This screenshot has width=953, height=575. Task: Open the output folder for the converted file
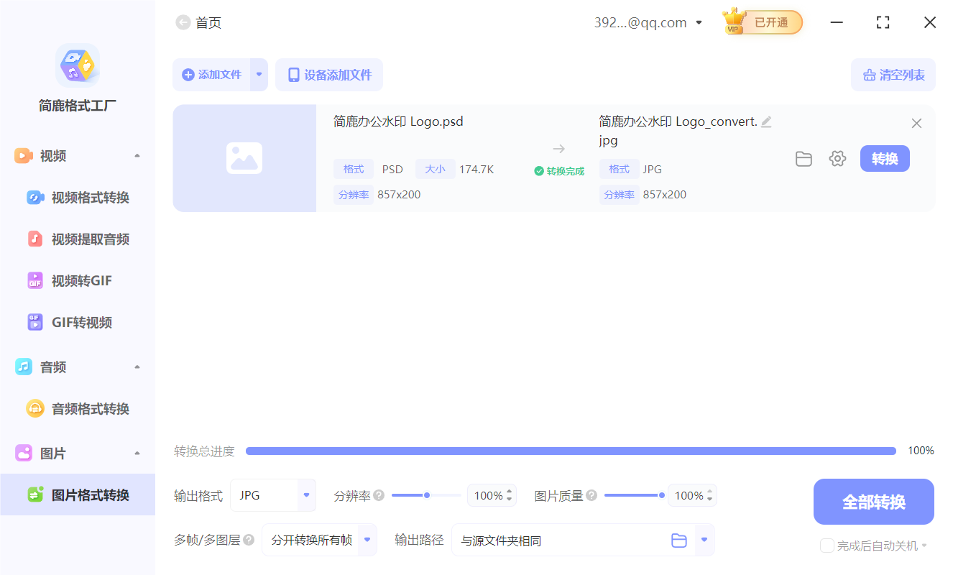click(x=804, y=158)
